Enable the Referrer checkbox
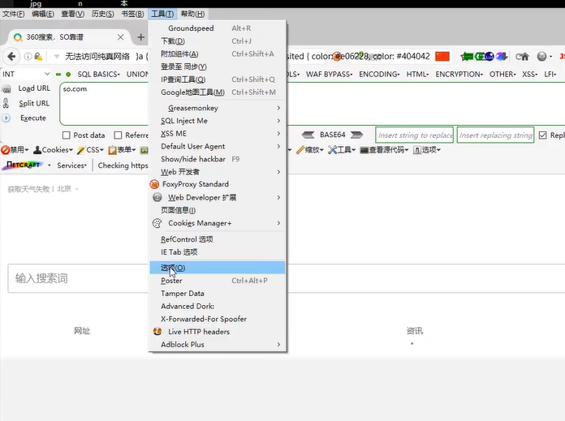The width and height of the screenshot is (565, 421). point(118,135)
